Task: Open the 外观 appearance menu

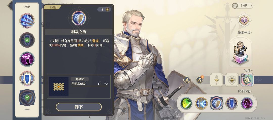Action: click(x=242, y=6)
